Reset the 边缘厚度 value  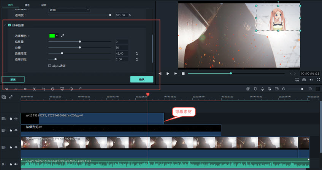click(x=136, y=54)
